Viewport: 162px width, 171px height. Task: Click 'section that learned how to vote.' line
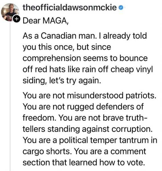click(84, 162)
